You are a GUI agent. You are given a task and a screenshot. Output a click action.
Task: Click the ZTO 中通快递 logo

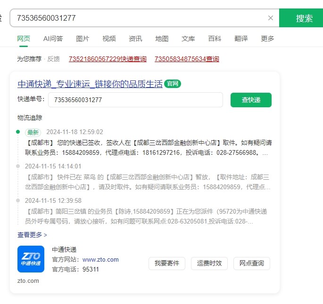pos(31,259)
